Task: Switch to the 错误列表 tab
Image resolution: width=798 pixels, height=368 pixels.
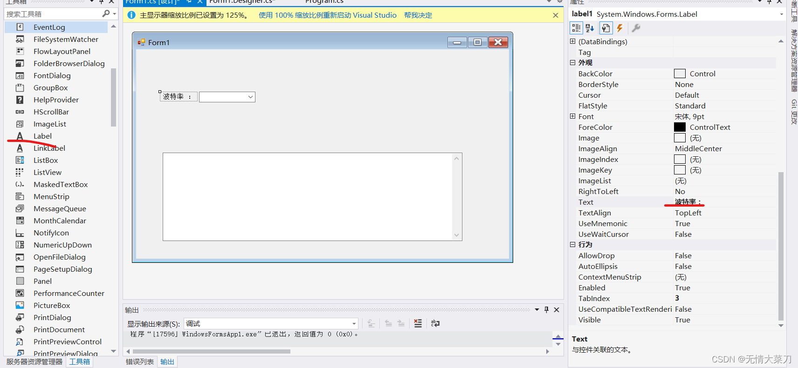Action: tap(139, 361)
